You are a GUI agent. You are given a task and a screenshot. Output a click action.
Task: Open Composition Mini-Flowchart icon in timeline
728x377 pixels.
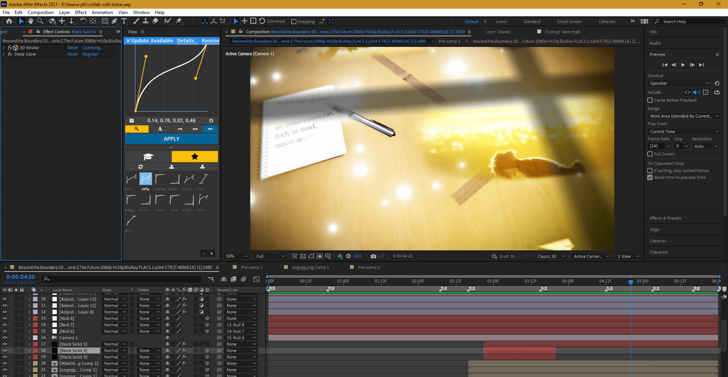tap(211, 279)
